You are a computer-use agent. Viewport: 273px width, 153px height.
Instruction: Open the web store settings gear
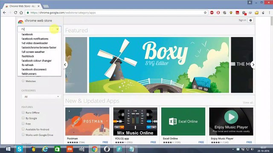pos(250,20)
